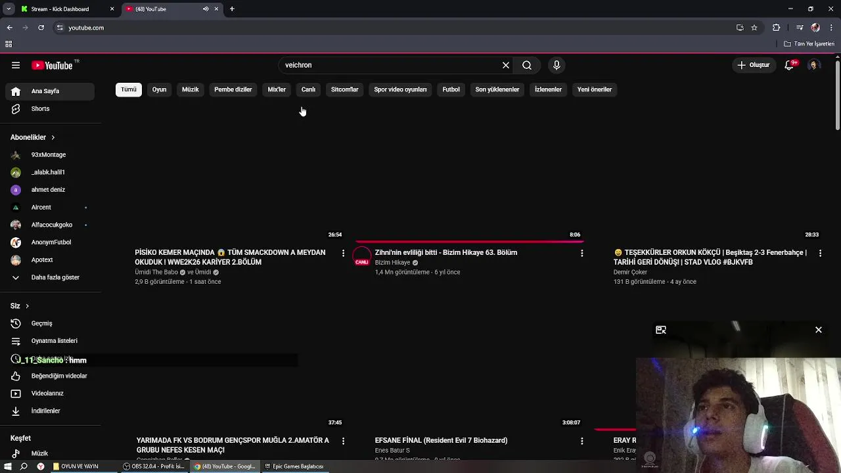Open the AnonymFutbol channel

[50, 242]
